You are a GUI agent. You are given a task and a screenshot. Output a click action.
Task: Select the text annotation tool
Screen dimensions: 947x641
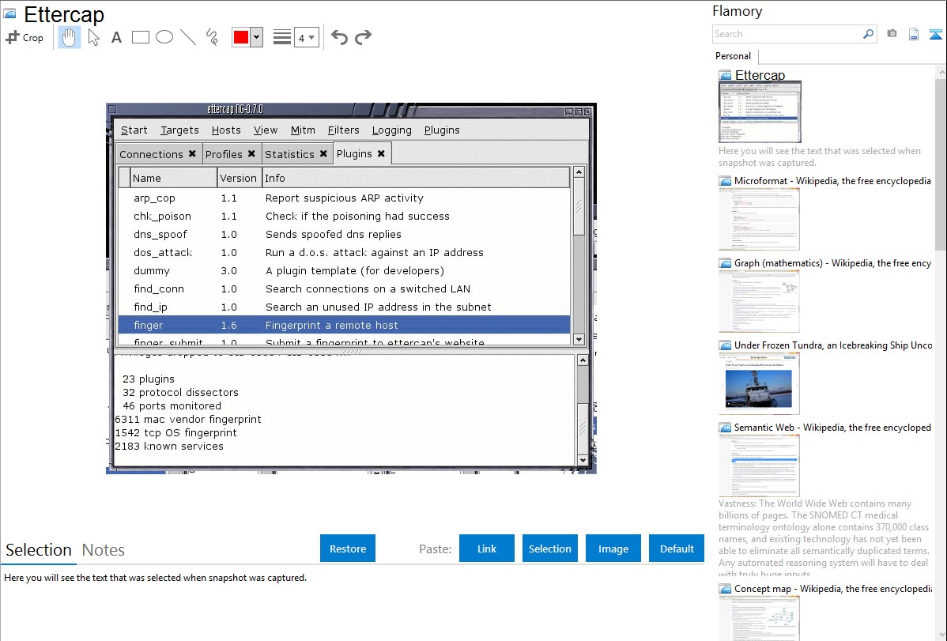coord(116,37)
